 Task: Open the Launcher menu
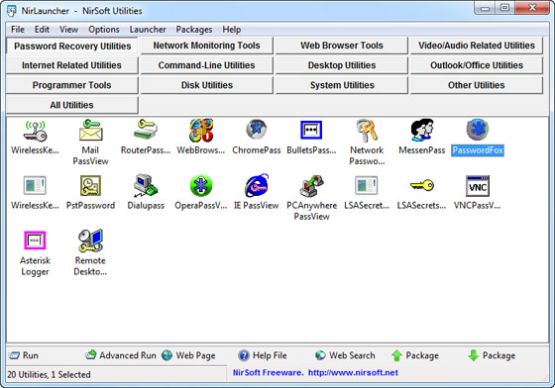click(148, 30)
